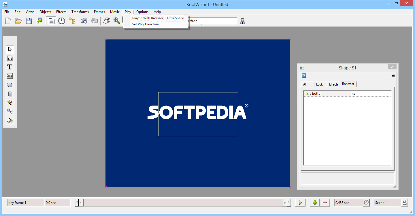The height and width of the screenshot is (216, 415).
Task: Select the arrow selection tool
Action: [10, 49]
